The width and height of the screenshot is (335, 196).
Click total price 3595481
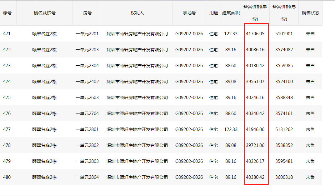coord(284,161)
